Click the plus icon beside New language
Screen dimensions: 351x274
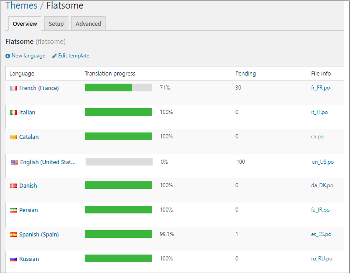[8, 56]
